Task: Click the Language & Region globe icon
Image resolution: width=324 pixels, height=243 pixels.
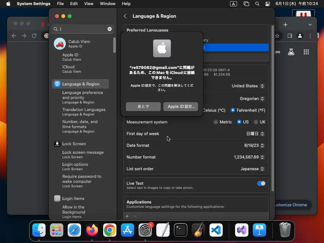Action: point(57,84)
